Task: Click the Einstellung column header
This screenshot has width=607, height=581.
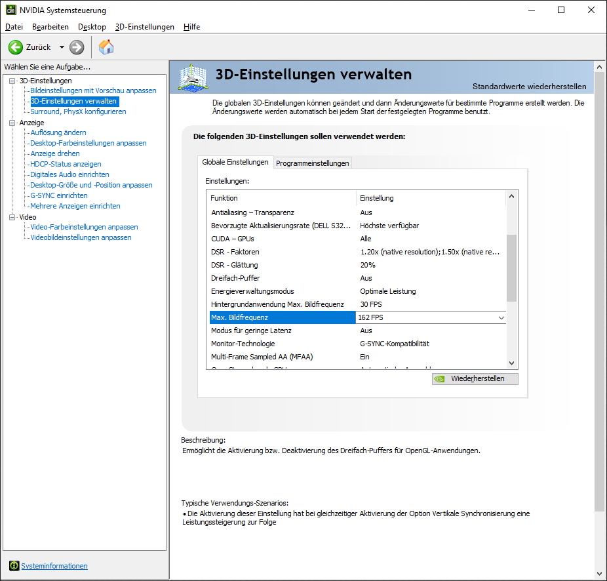Action: [431, 198]
